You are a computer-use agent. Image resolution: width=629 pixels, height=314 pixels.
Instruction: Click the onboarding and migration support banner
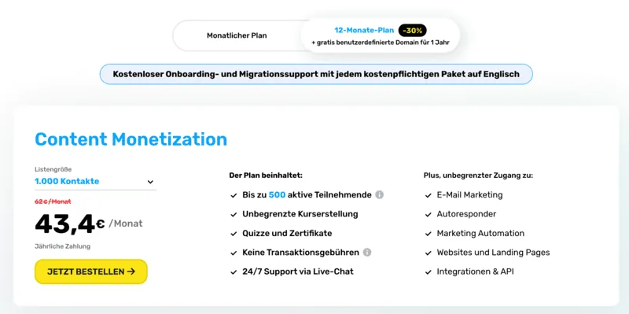316,74
